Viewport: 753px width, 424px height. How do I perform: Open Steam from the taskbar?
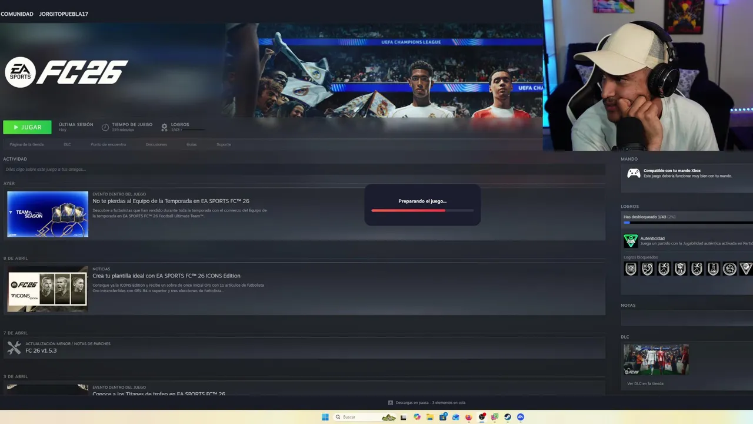click(508, 417)
